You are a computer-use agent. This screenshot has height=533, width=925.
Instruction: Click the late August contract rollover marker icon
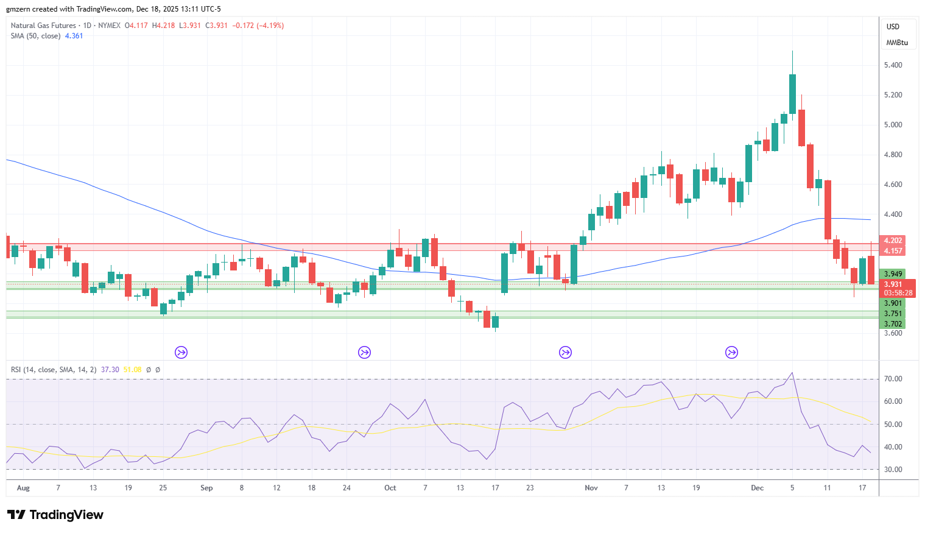point(181,352)
